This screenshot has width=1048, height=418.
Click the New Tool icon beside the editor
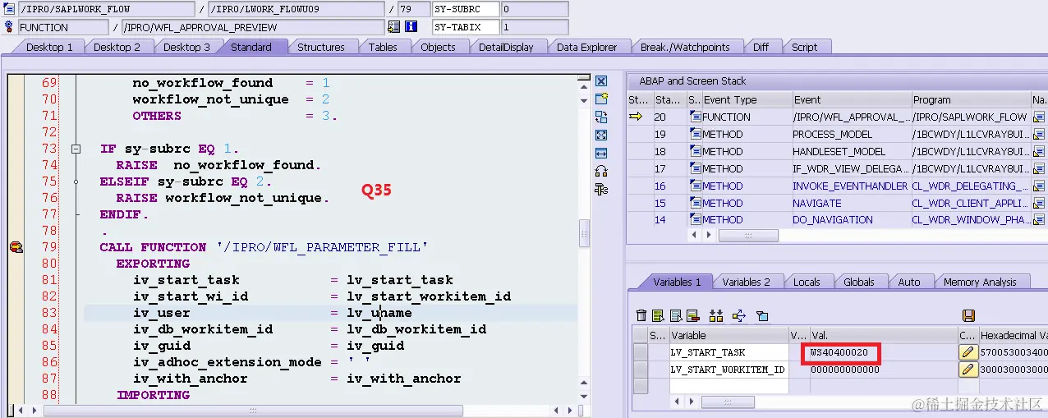[601, 99]
